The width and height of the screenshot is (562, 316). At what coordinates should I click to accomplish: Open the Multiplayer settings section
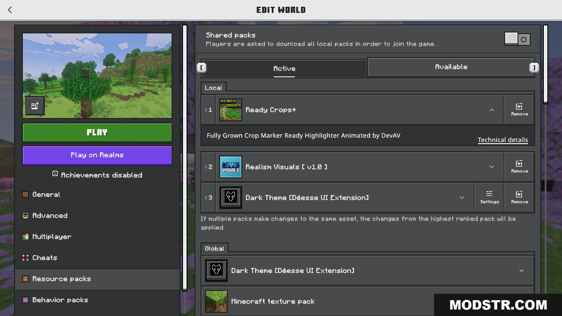click(x=97, y=237)
